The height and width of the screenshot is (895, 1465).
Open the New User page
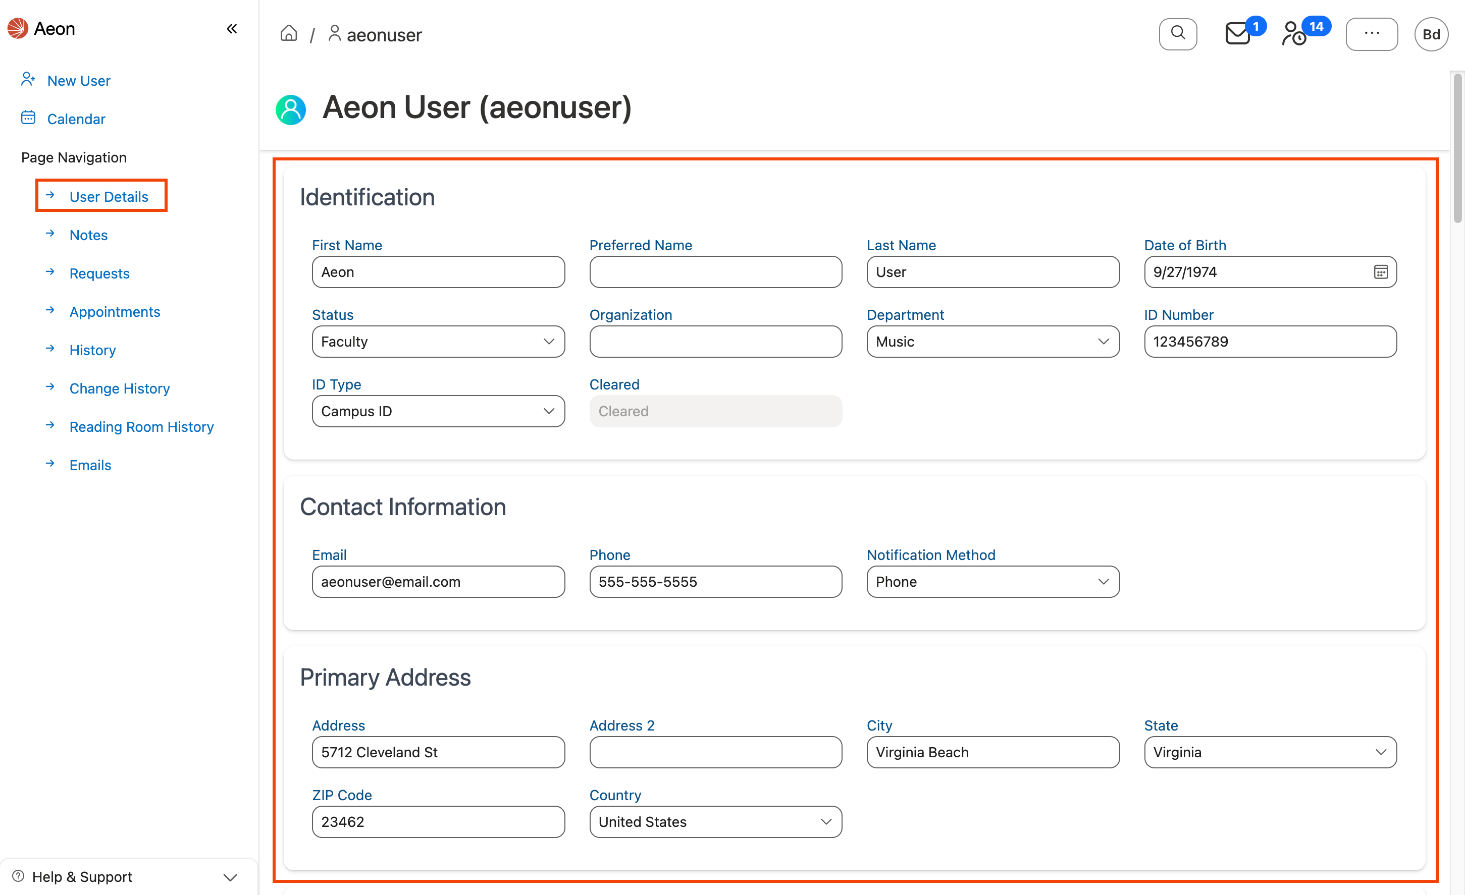[x=78, y=80]
